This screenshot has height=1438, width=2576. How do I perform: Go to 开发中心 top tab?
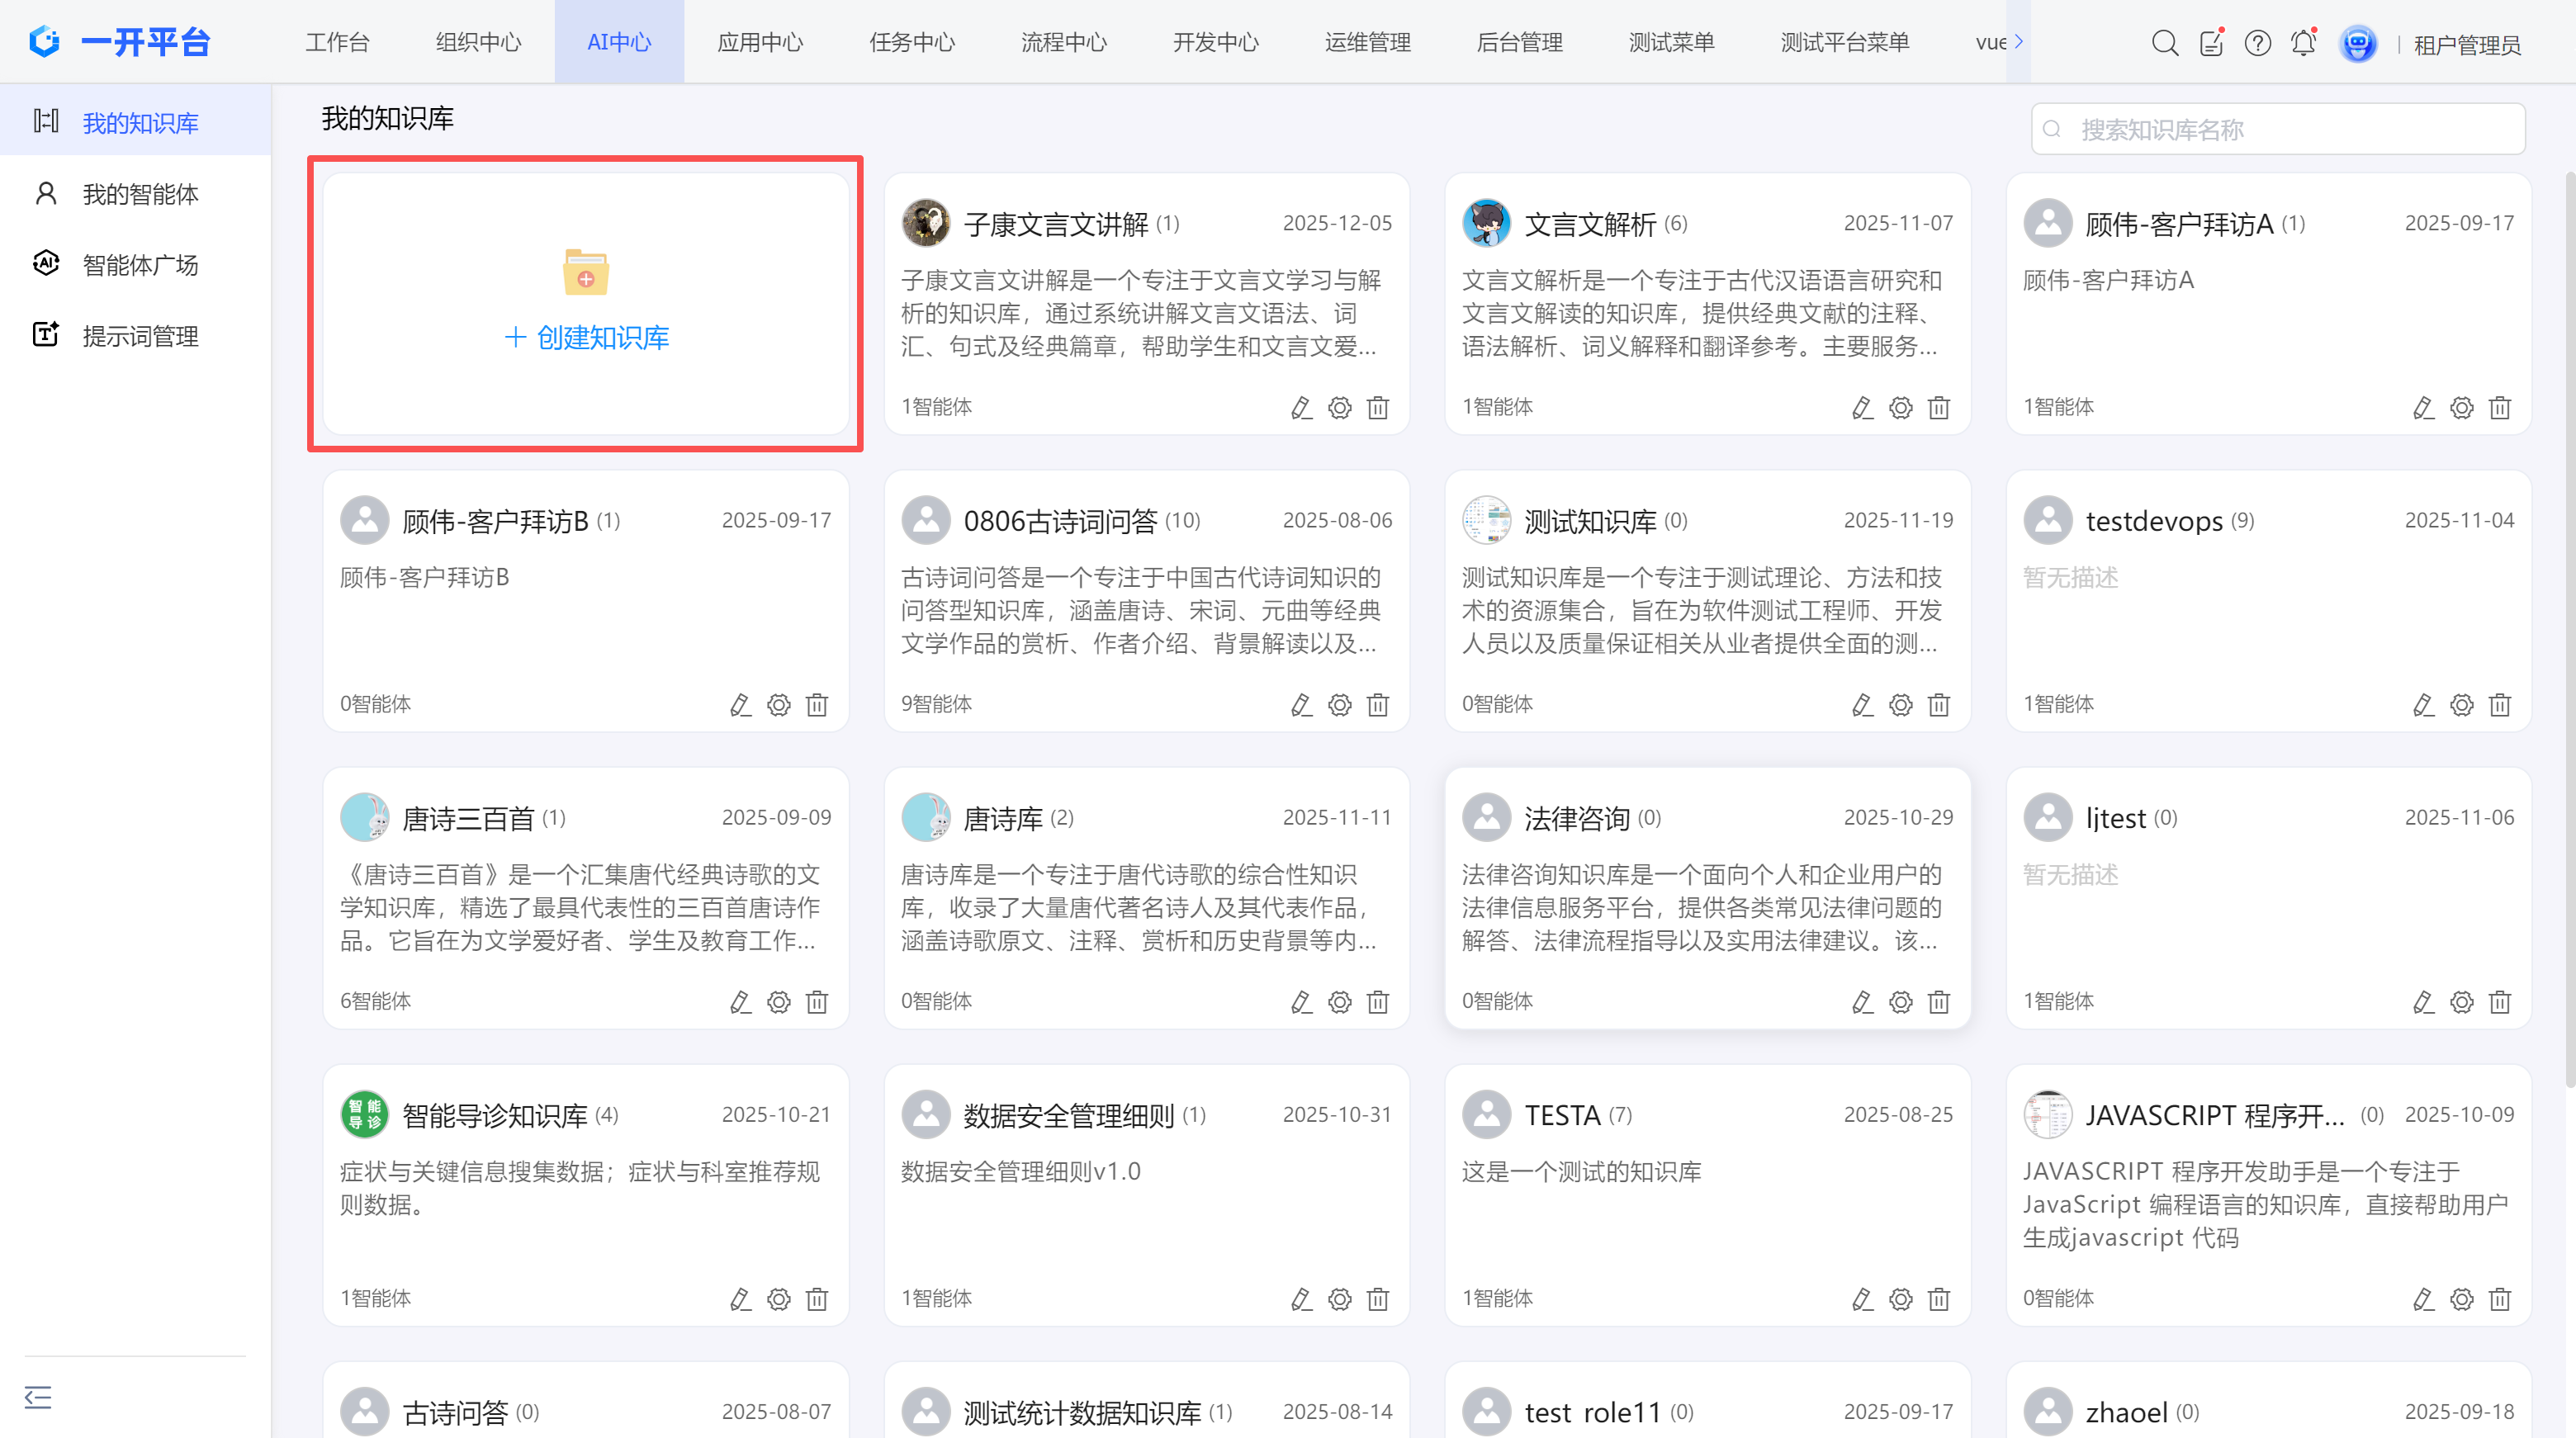(1215, 42)
